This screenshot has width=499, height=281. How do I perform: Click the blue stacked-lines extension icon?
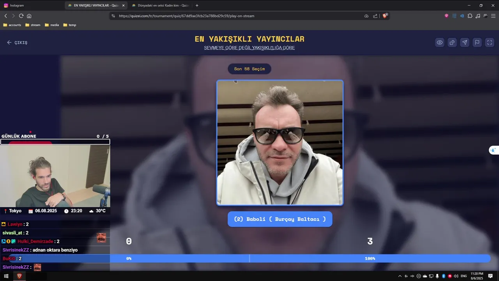pos(454,16)
